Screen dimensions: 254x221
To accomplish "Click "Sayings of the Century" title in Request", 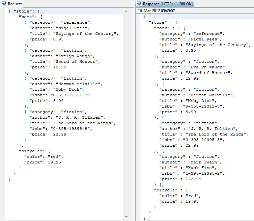I will pyautogui.click(x=74, y=34).
